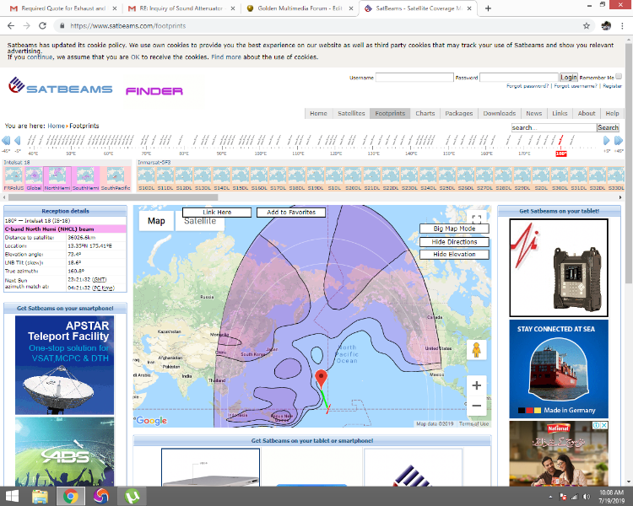Click the Link Here button
Screen dimensions: 633x506
click(217, 213)
